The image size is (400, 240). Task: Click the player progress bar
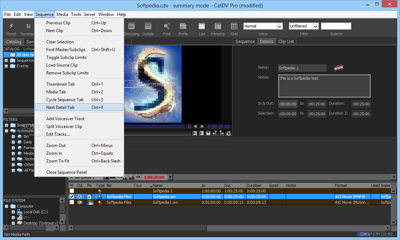(x=155, y=127)
